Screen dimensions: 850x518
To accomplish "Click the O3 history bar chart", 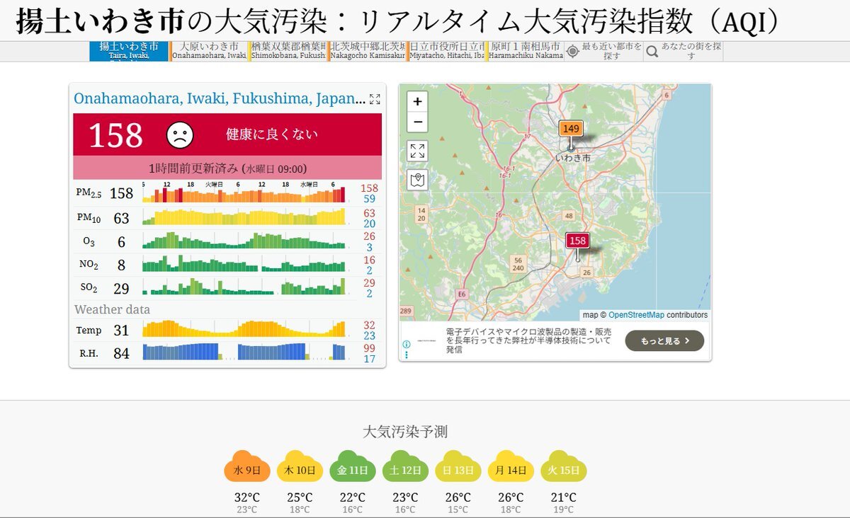I will pyautogui.click(x=245, y=240).
